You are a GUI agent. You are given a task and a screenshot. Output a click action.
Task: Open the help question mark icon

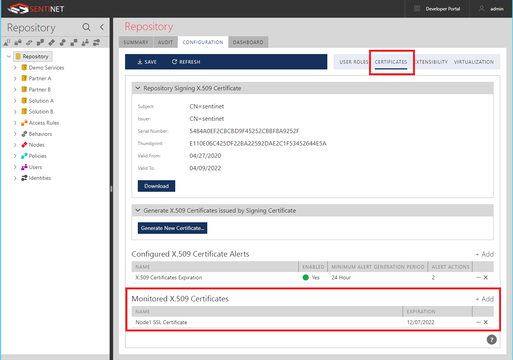[491, 340]
